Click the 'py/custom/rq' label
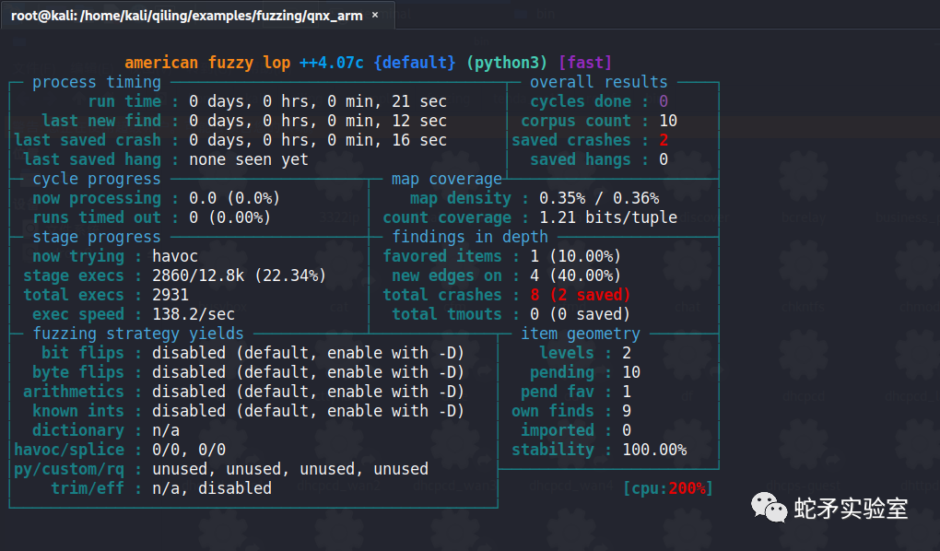940x551 pixels. click(x=69, y=469)
